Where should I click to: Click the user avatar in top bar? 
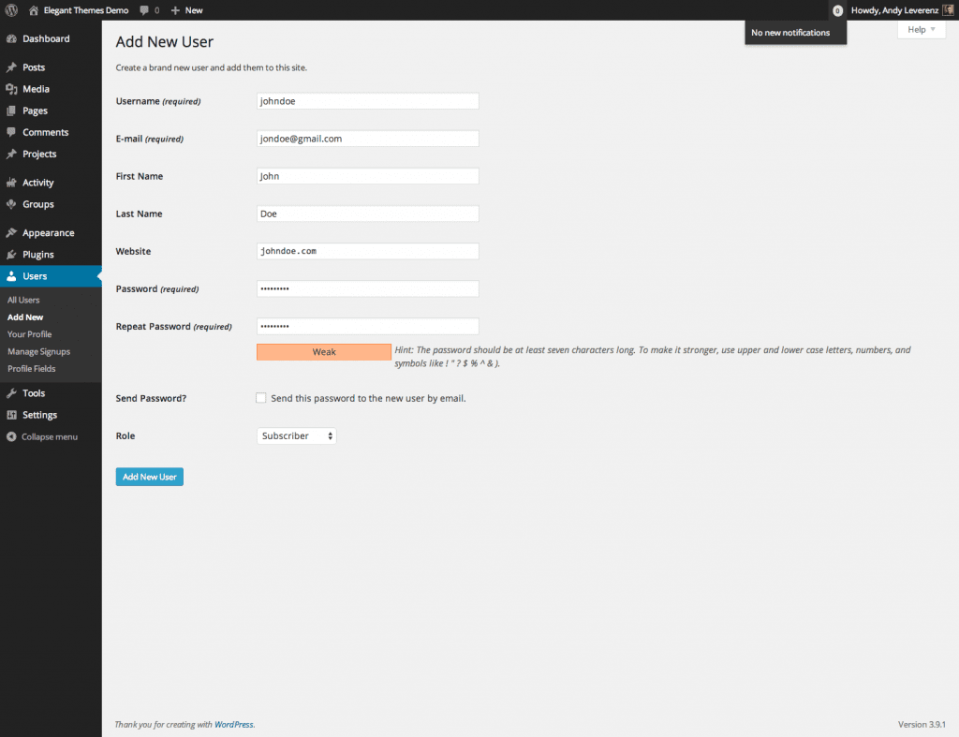(948, 10)
